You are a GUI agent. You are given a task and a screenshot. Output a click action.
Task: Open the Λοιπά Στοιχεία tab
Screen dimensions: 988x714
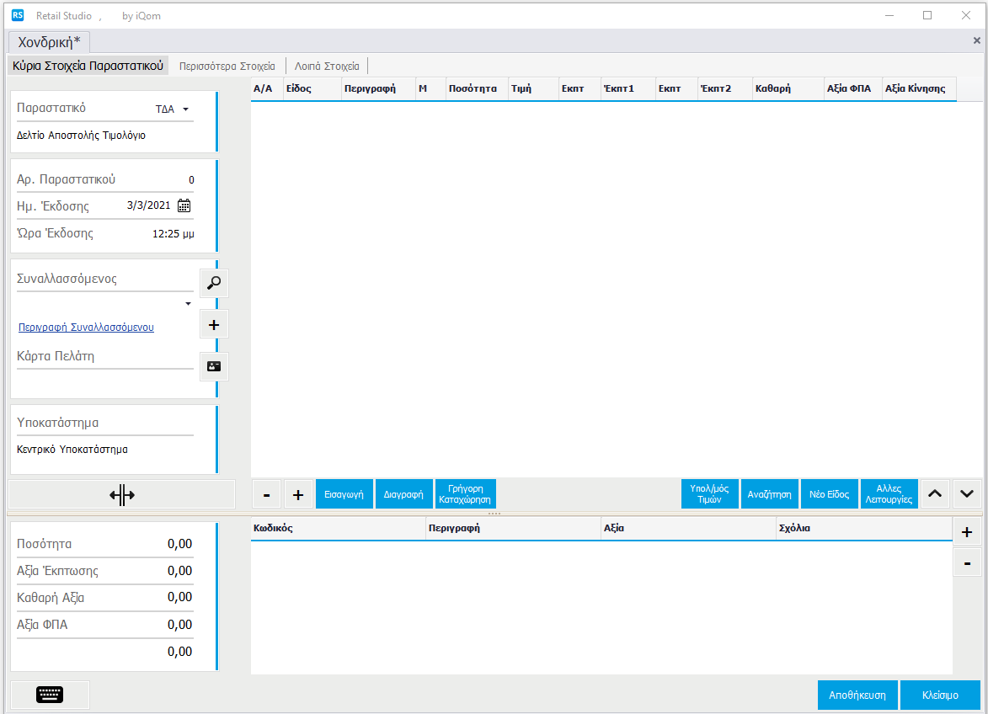pyautogui.click(x=327, y=66)
